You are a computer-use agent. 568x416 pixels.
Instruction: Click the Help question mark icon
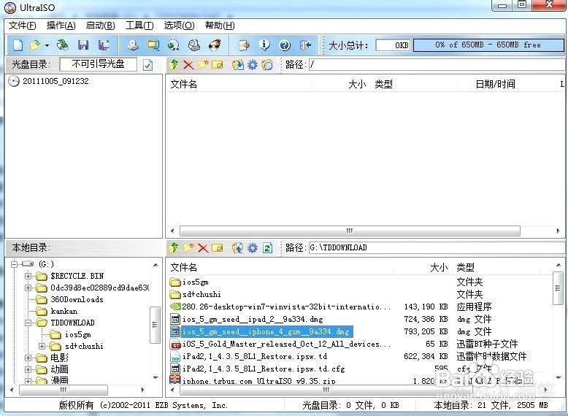(285, 45)
